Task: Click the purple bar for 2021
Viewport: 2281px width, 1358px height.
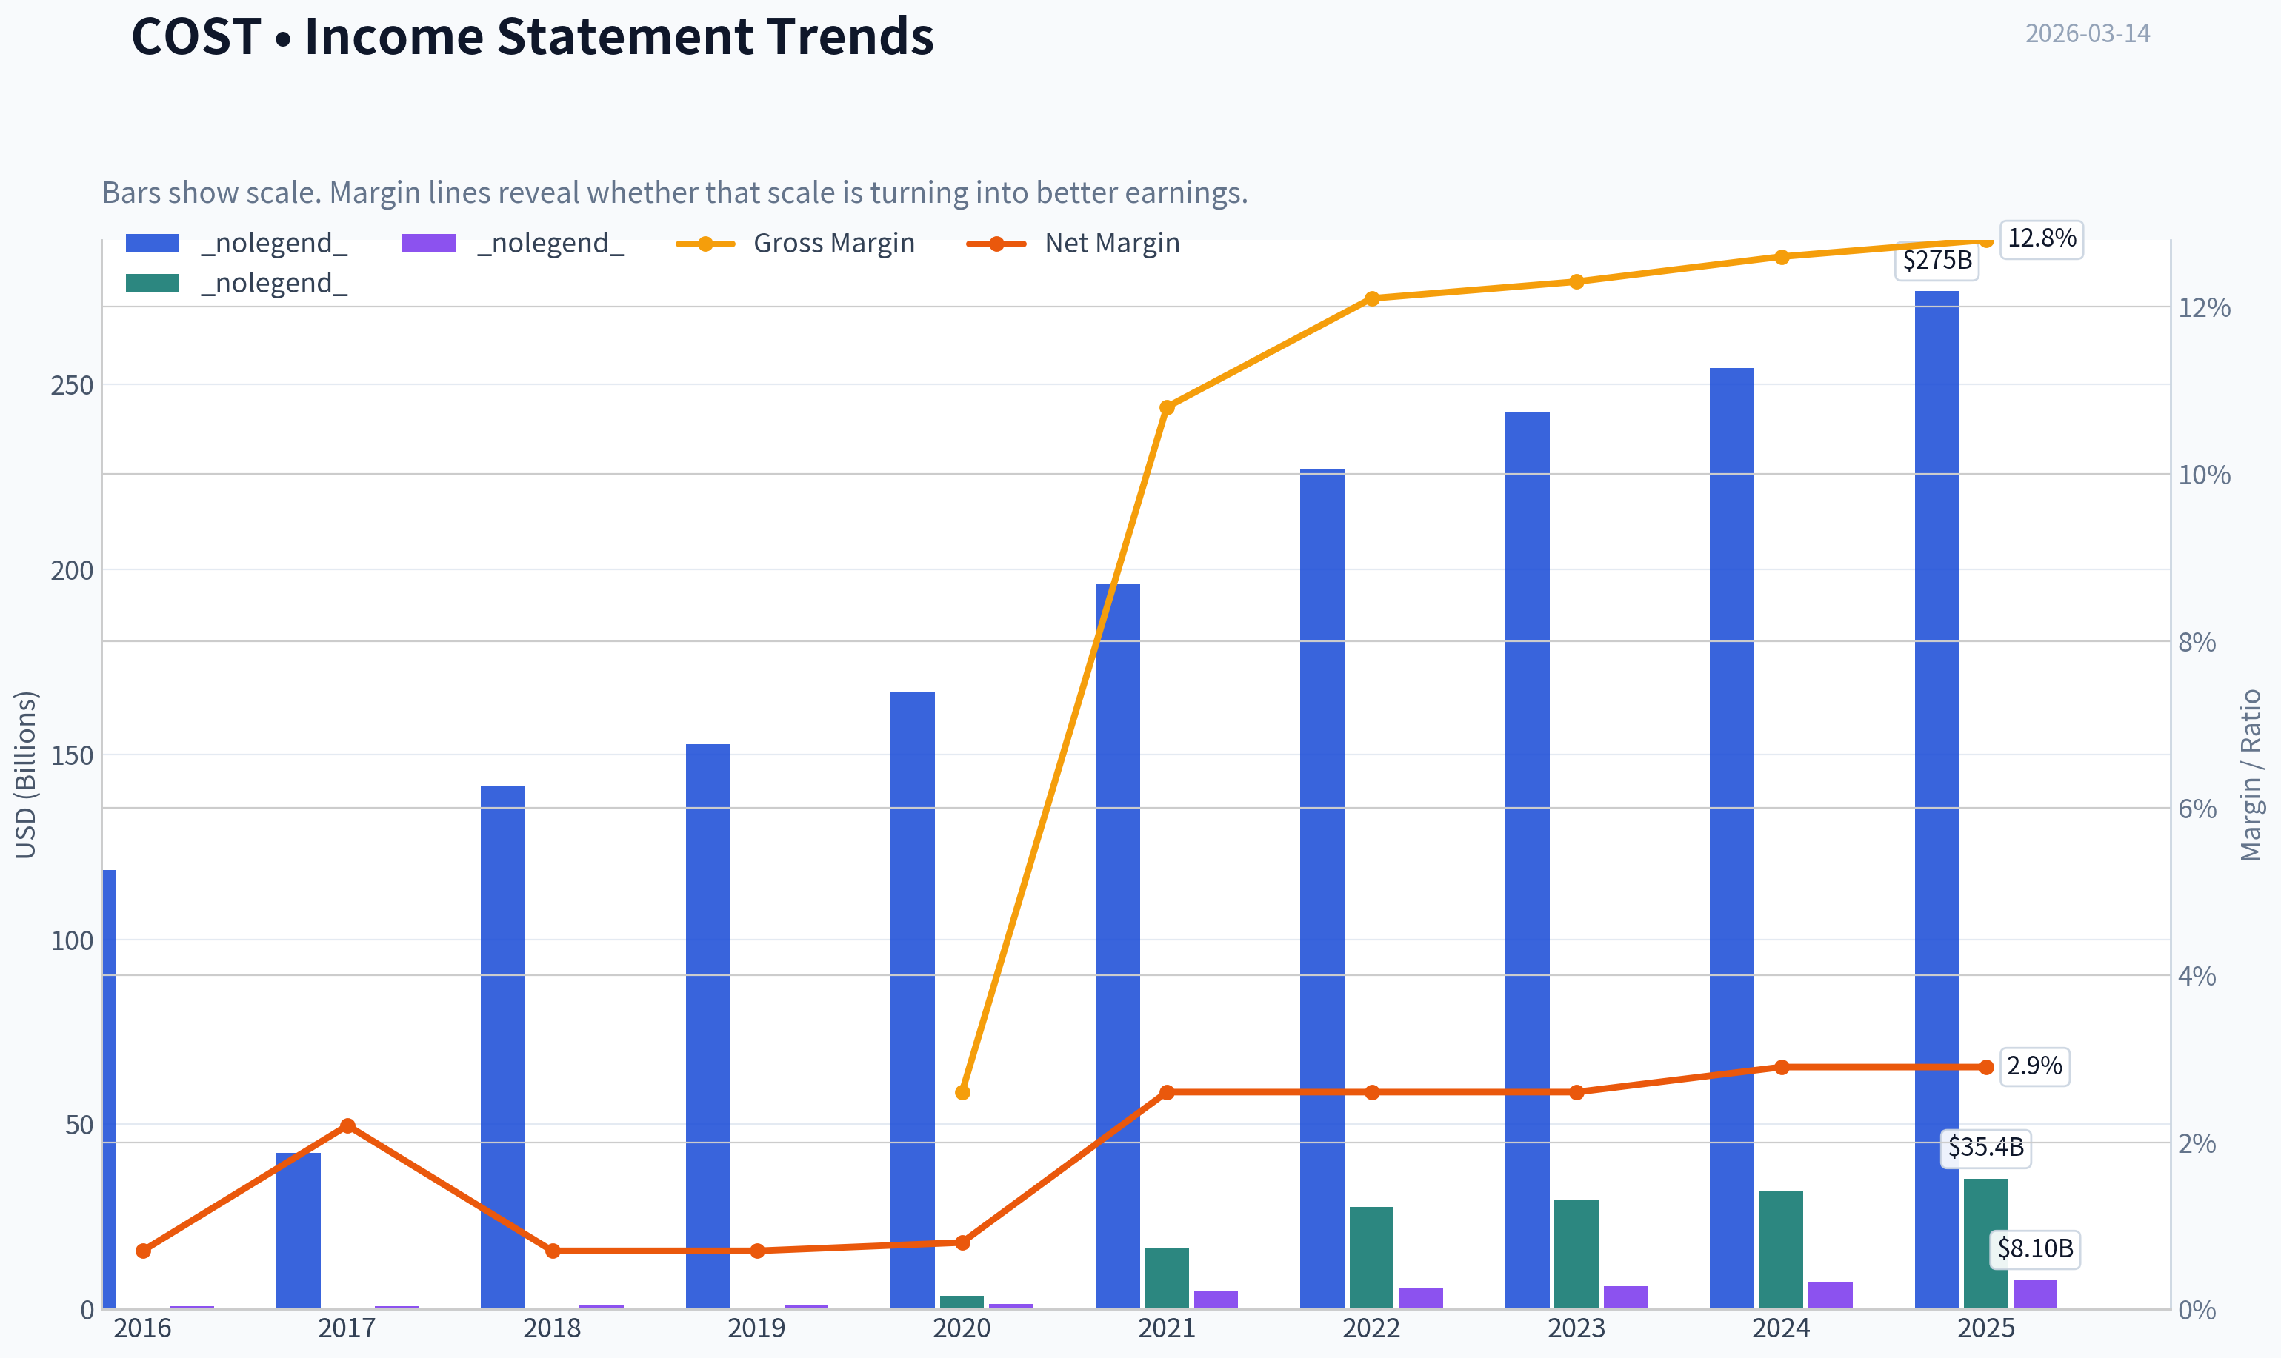Action: tap(1216, 1300)
